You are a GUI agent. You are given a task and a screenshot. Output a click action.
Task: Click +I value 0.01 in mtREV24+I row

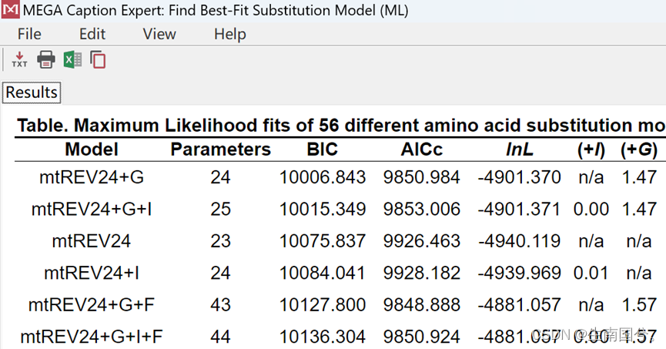click(x=591, y=273)
